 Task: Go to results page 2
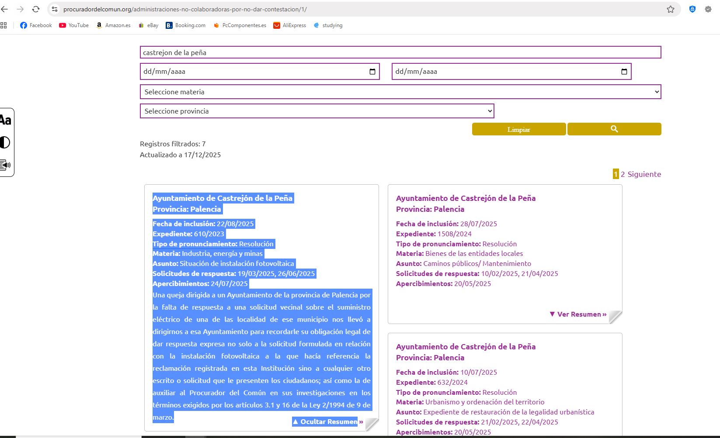[623, 174]
